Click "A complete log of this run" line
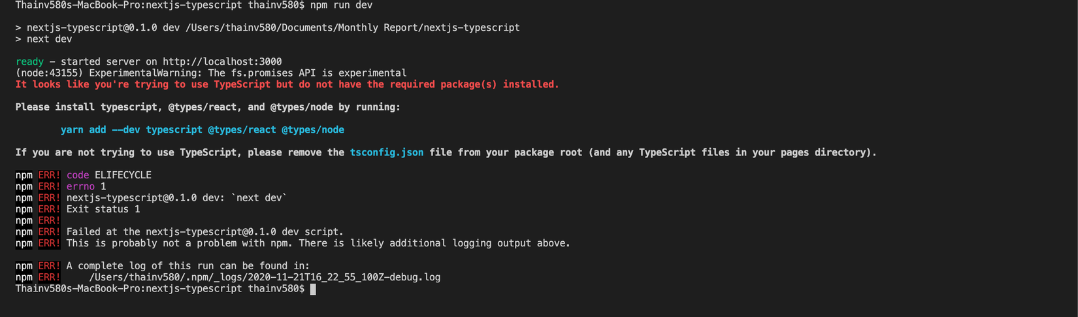Image resolution: width=1078 pixels, height=317 pixels. [x=188, y=266]
